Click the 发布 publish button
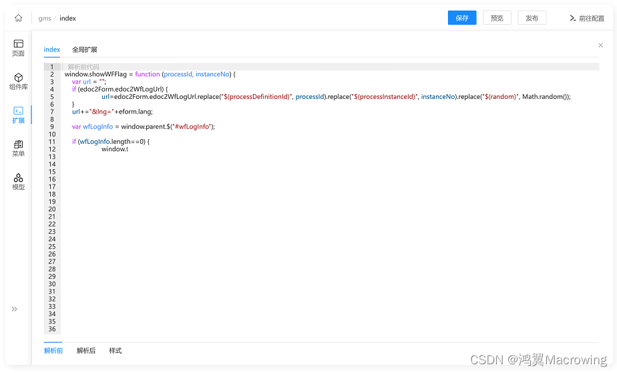617x373 pixels. coord(532,18)
